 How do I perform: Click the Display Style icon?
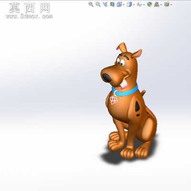(x=129, y=4)
